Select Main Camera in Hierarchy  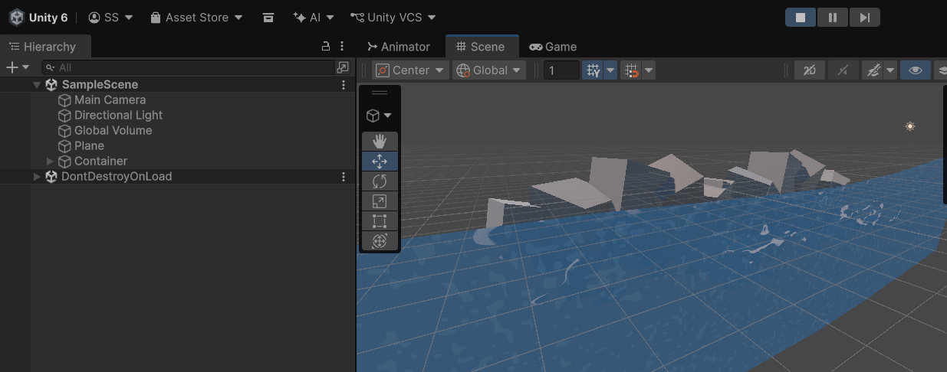[x=110, y=100]
